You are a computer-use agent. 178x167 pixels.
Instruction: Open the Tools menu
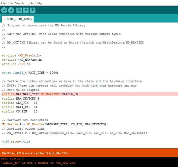pos(30,3)
